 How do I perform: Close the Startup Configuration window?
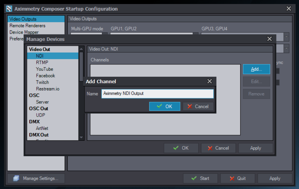tap(289, 9)
